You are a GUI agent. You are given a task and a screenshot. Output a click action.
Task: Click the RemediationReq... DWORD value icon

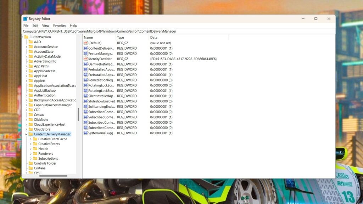(86, 80)
